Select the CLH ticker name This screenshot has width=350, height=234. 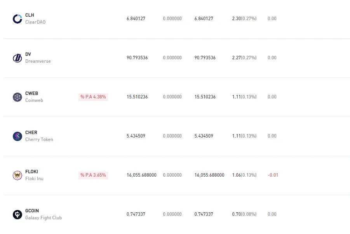pos(30,15)
